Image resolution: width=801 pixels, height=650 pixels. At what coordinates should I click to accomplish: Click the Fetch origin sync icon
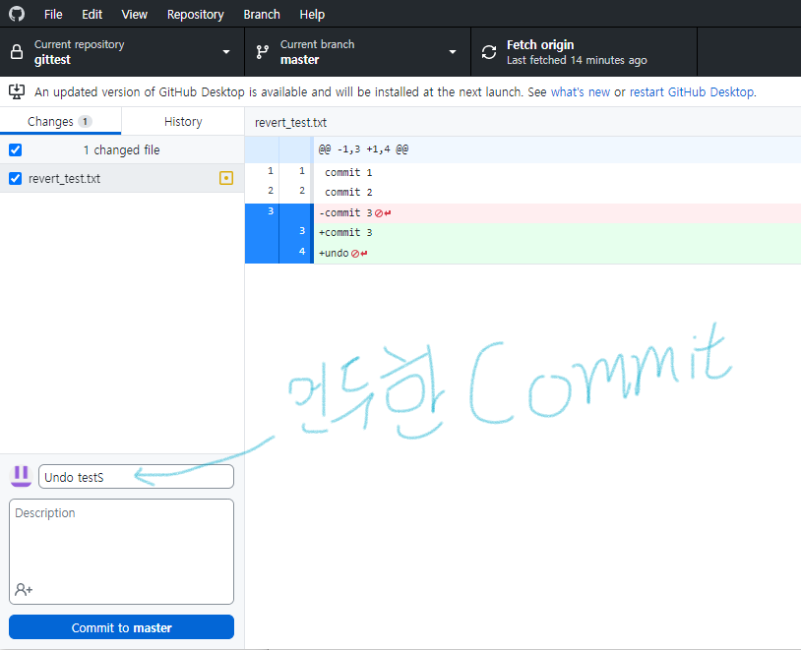click(x=488, y=51)
